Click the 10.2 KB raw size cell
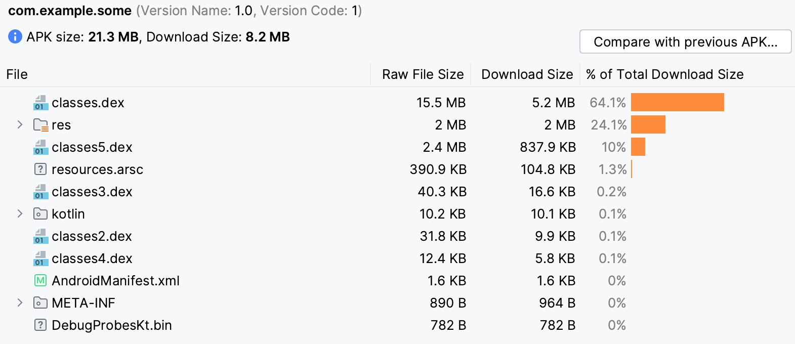795x344 pixels. pyautogui.click(x=443, y=214)
